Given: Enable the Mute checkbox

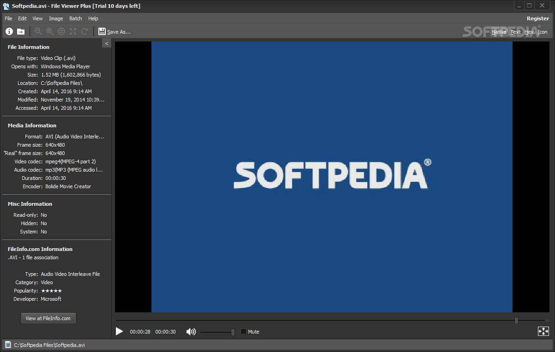Looking at the screenshot, I should point(243,332).
